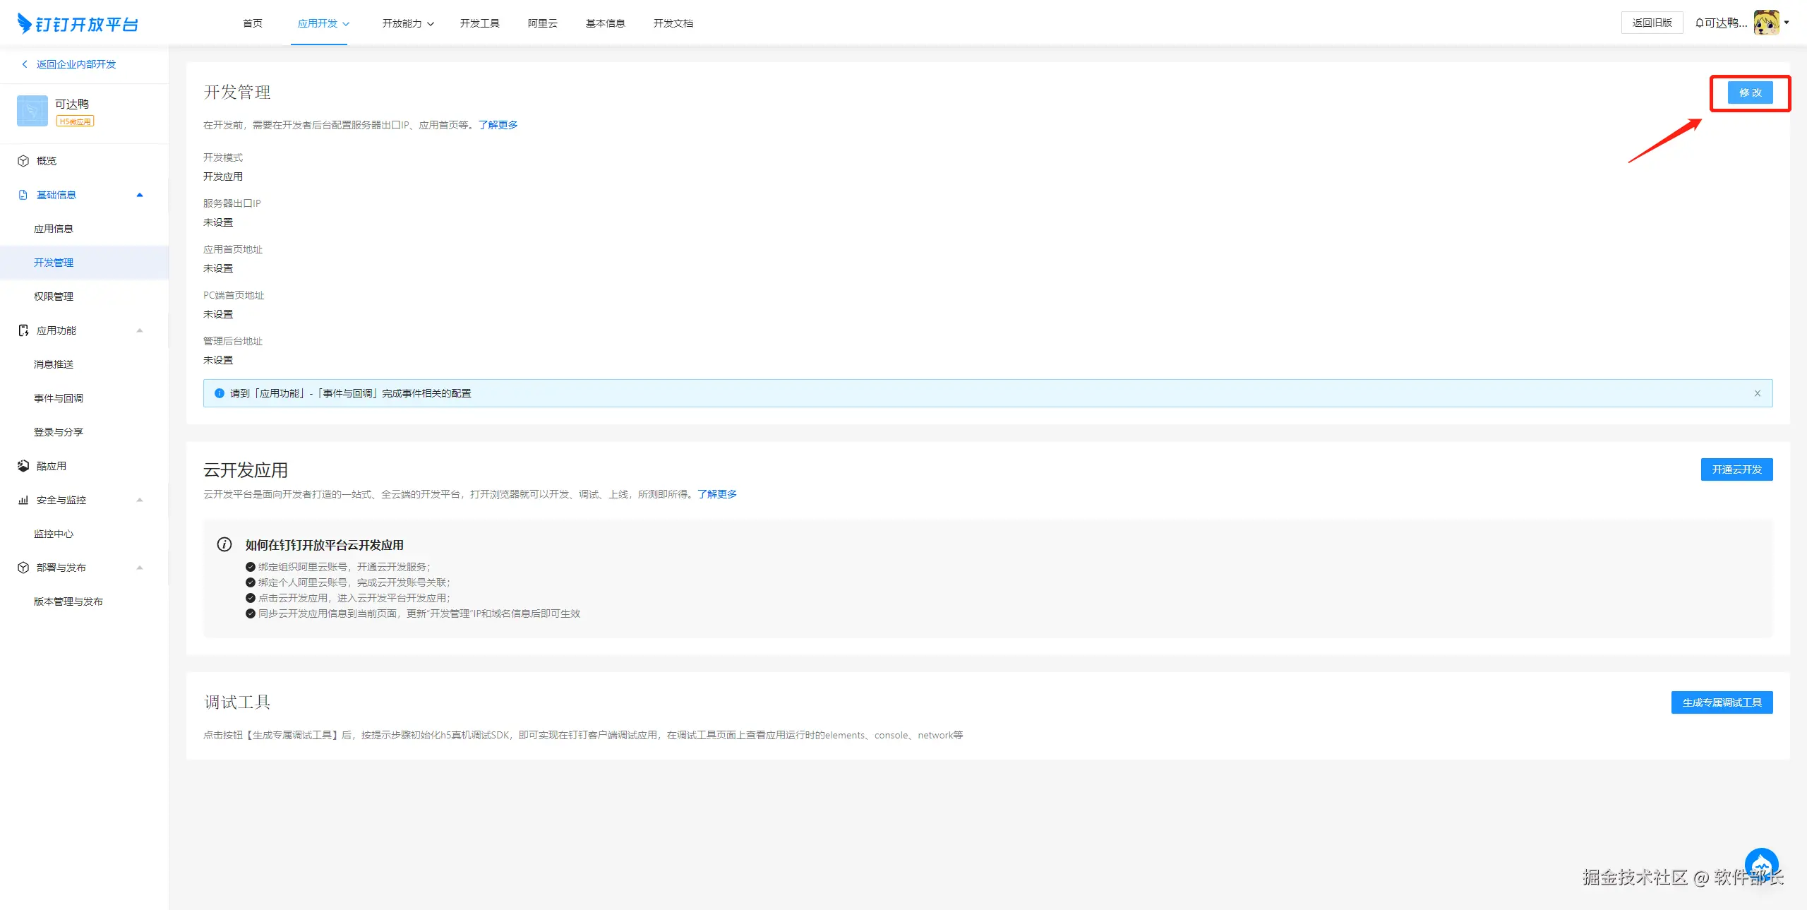Open the 开放能力 dropdown menu
This screenshot has width=1807, height=910.
[x=407, y=23]
